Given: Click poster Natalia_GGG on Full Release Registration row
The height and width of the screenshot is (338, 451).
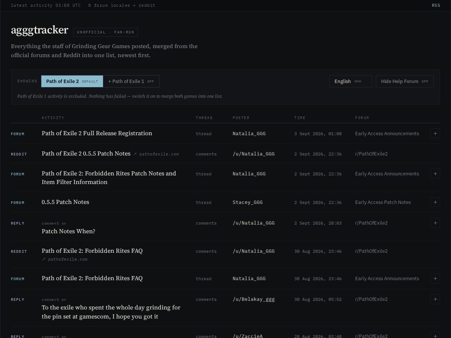Looking at the screenshot, I should pos(249,133).
